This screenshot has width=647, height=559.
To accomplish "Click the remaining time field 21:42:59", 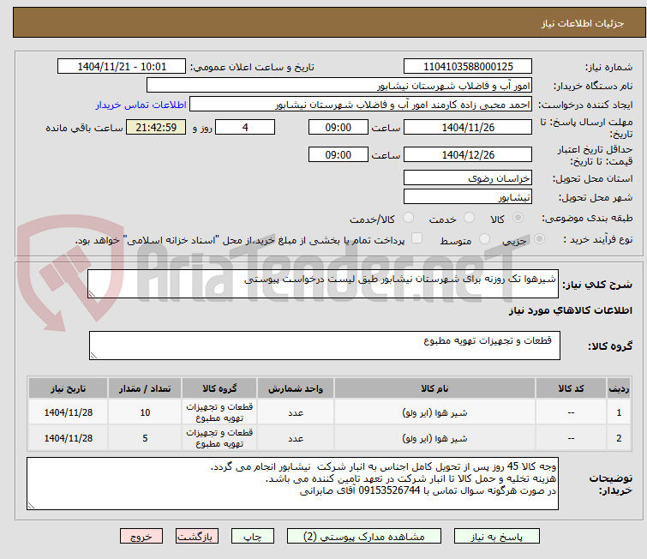I will [156, 127].
